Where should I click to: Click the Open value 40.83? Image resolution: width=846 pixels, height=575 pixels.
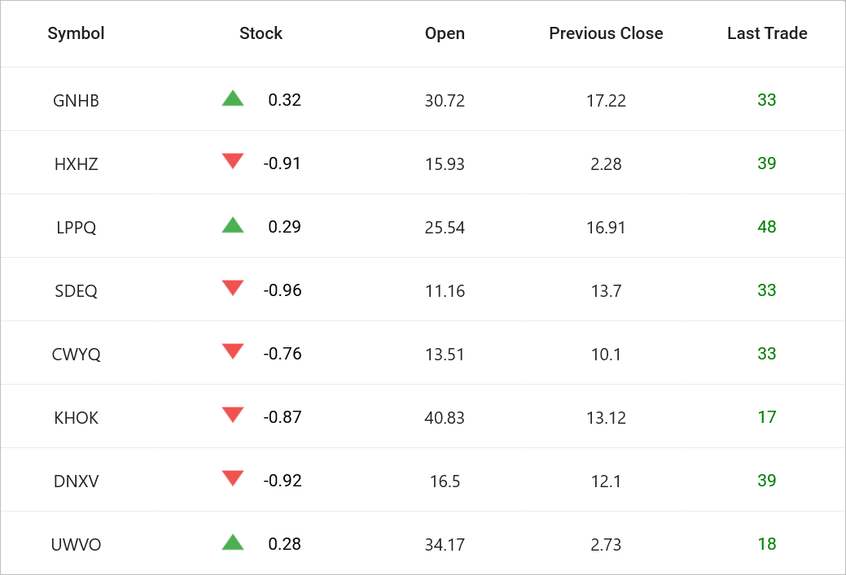[445, 418]
